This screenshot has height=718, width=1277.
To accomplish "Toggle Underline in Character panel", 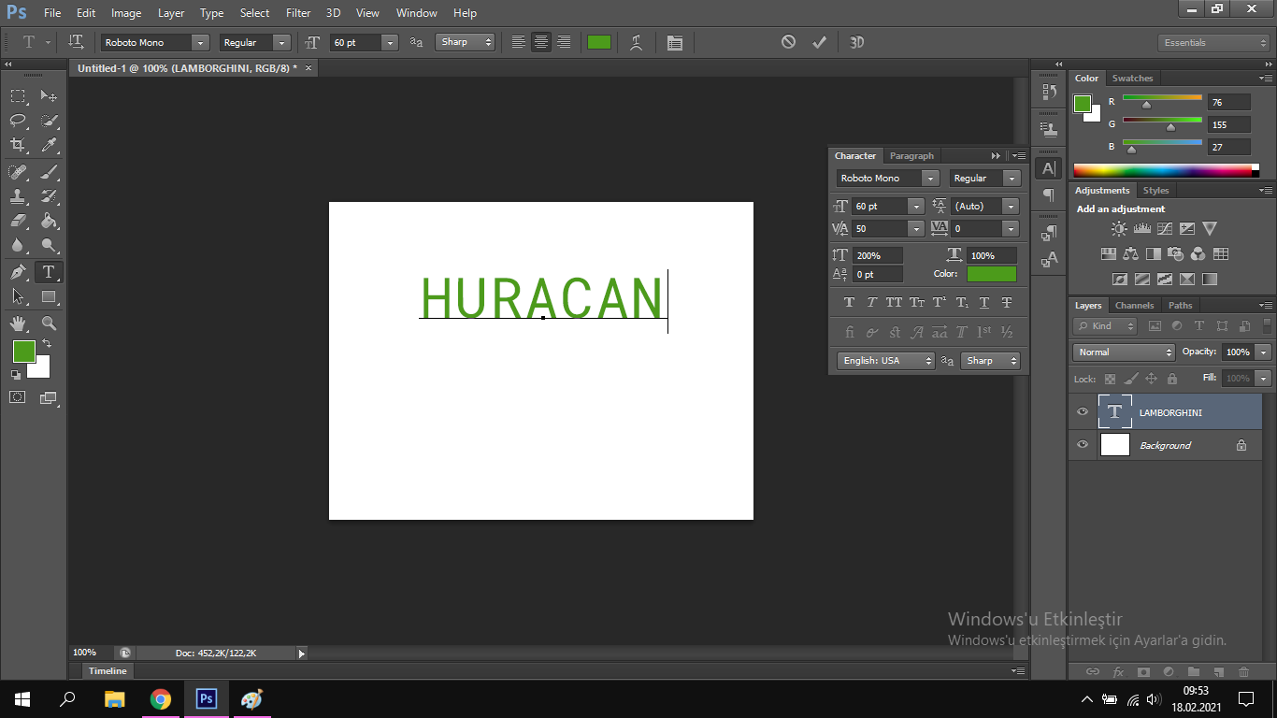I will click(x=984, y=302).
